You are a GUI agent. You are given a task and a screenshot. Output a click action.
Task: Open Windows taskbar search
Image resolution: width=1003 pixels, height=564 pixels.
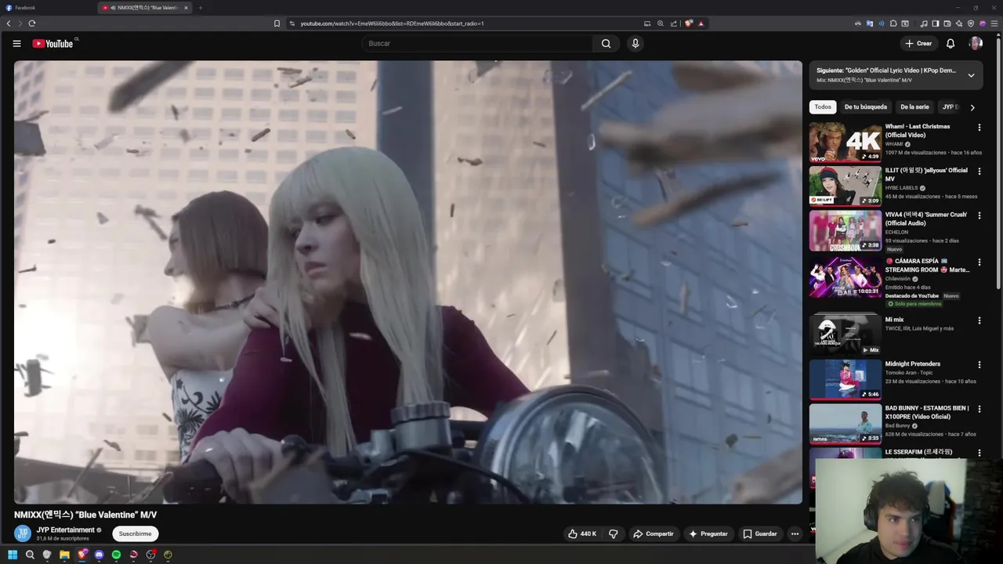[30, 555]
